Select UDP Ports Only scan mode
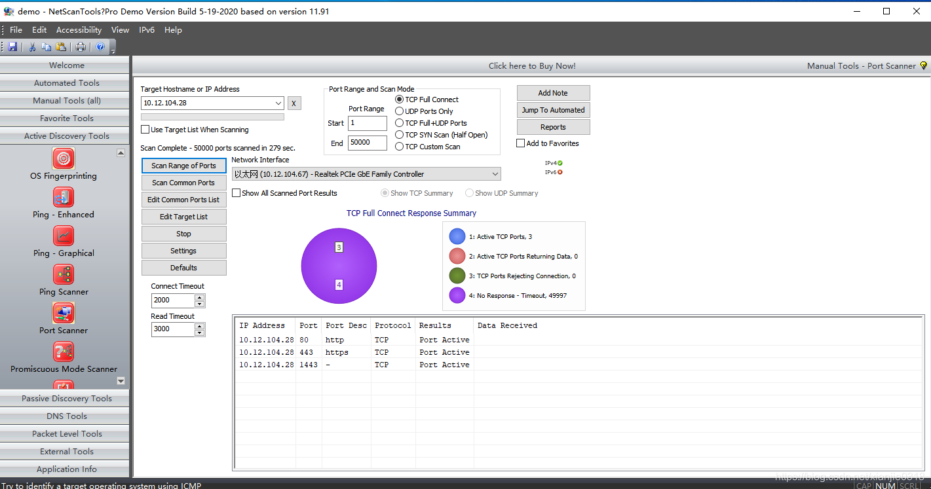The image size is (931, 489). 400,111
